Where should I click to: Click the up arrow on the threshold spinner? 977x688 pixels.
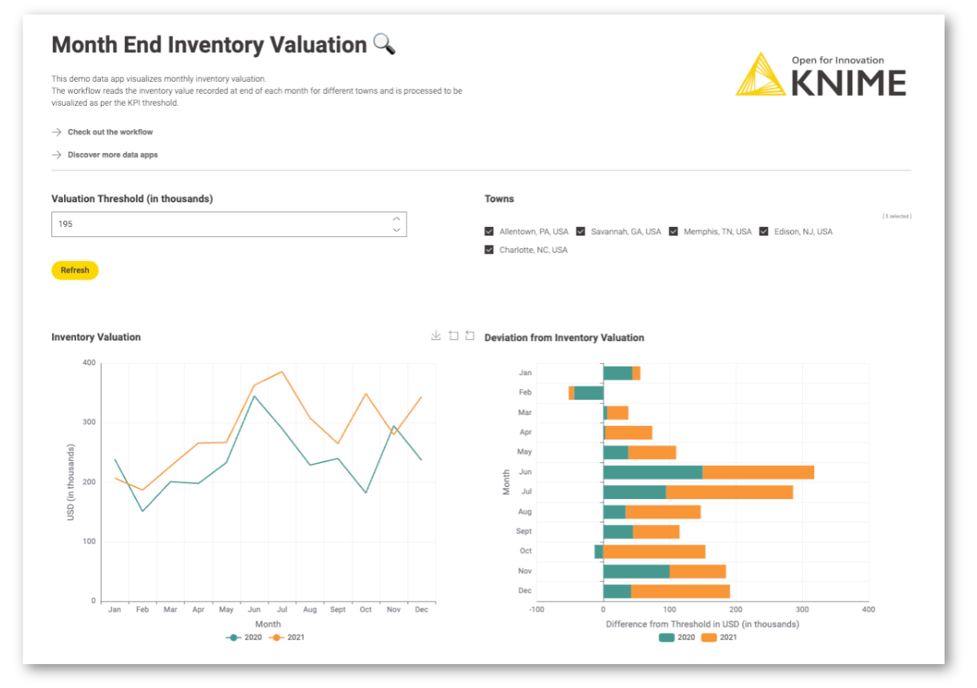(x=396, y=219)
